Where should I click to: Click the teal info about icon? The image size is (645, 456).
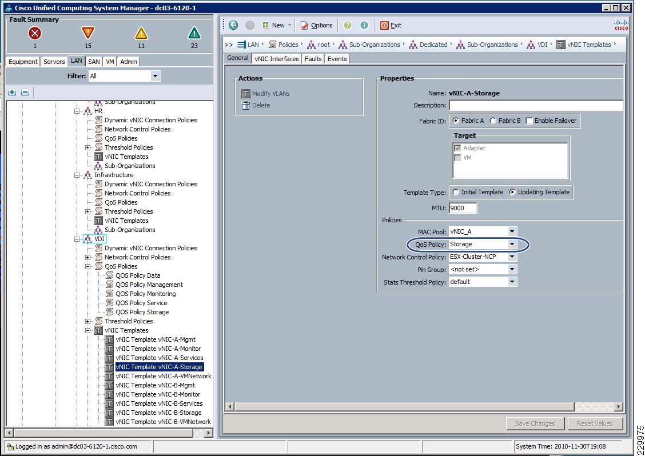point(364,25)
